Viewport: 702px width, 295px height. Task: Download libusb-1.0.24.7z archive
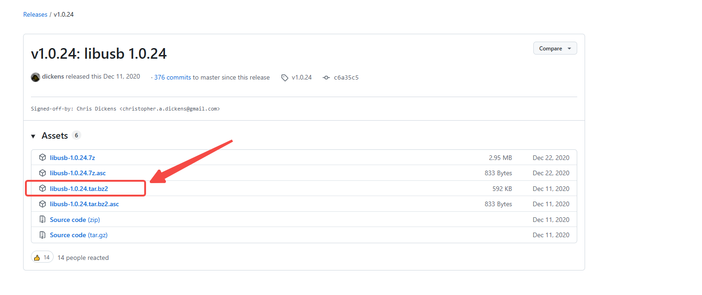(73, 158)
